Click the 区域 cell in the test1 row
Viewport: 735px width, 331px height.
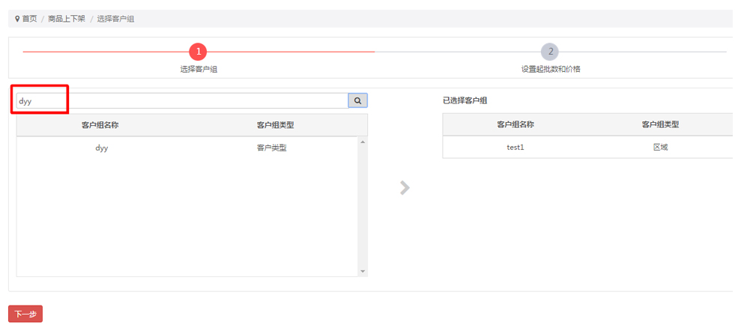point(660,148)
